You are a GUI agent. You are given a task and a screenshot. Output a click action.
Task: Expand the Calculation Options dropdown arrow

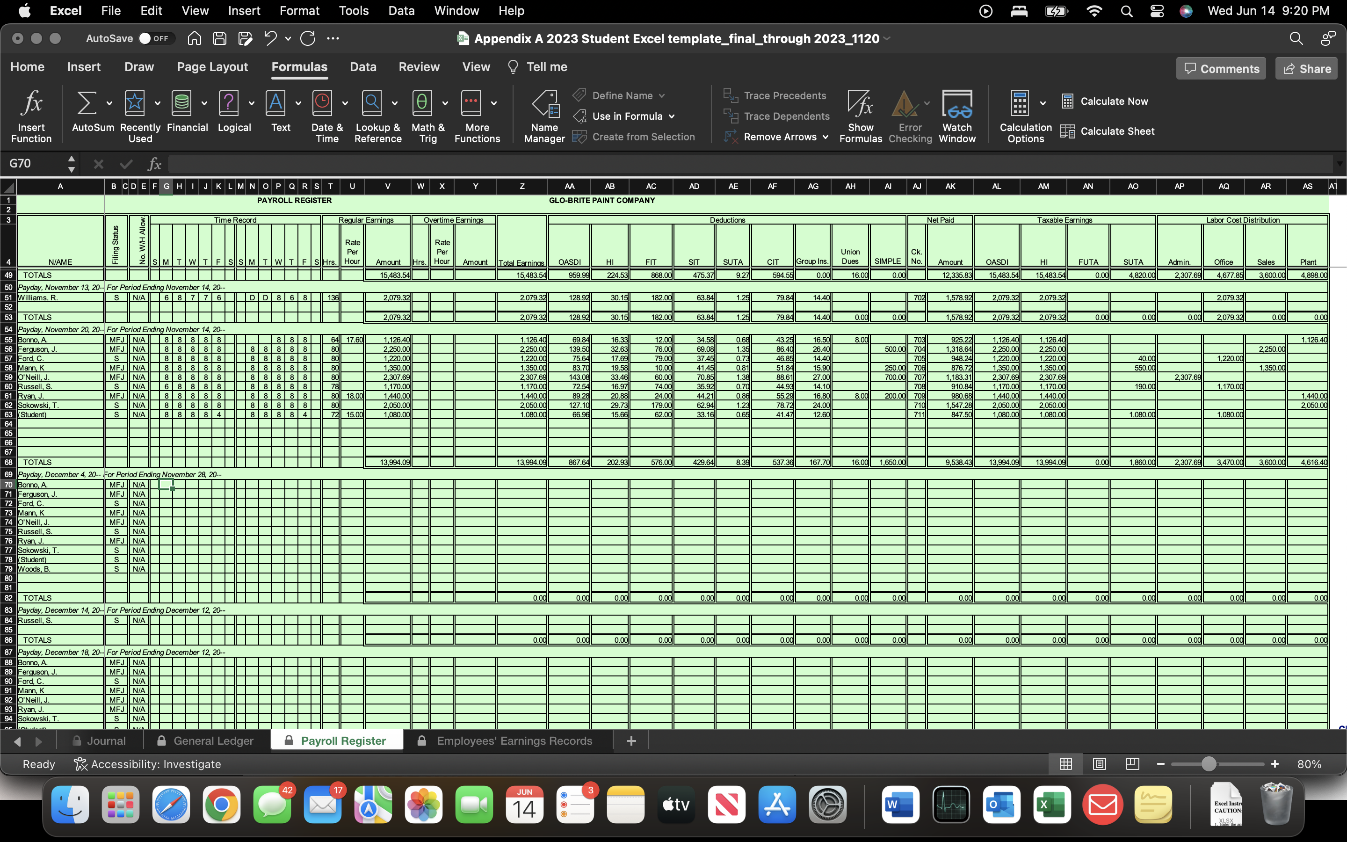[x=1043, y=103]
